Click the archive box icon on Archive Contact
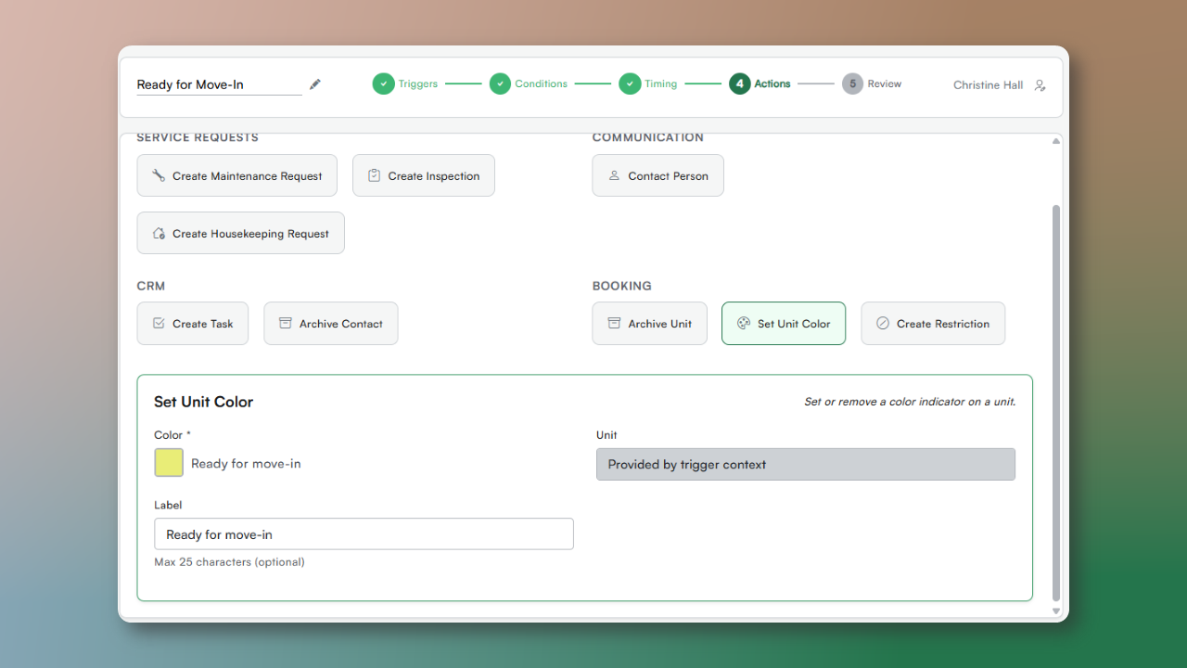1187x668 pixels. (x=286, y=324)
